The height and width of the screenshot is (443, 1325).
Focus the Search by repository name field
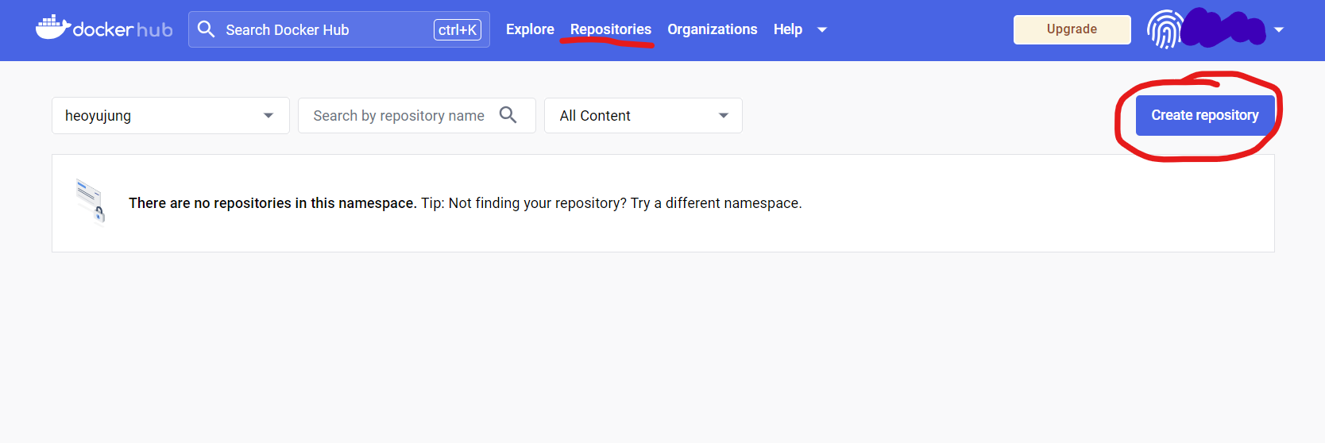click(x=417, y=116)
